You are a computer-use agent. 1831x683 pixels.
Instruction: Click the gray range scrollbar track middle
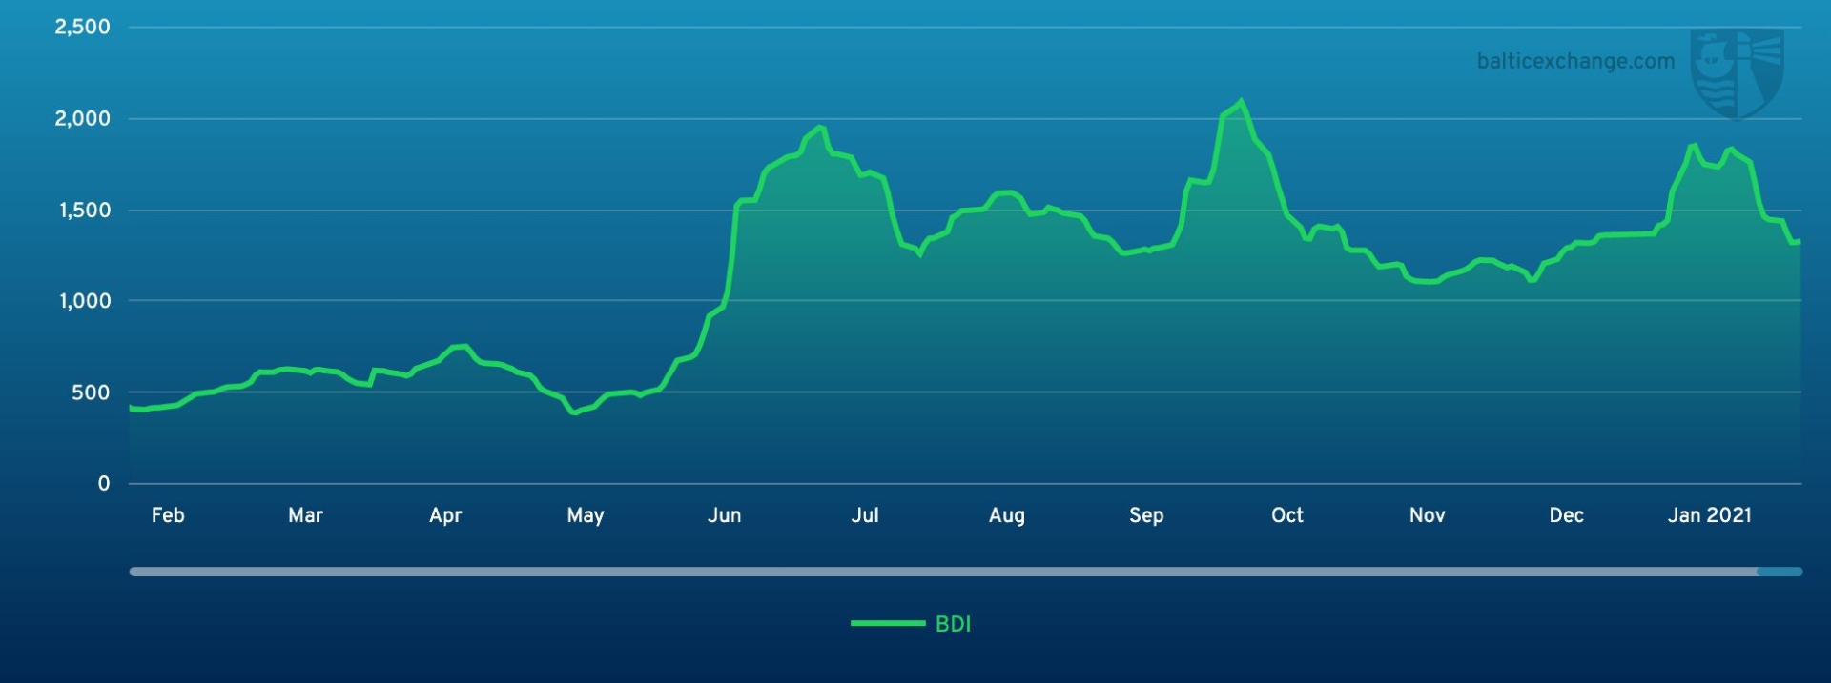point(944,572)
